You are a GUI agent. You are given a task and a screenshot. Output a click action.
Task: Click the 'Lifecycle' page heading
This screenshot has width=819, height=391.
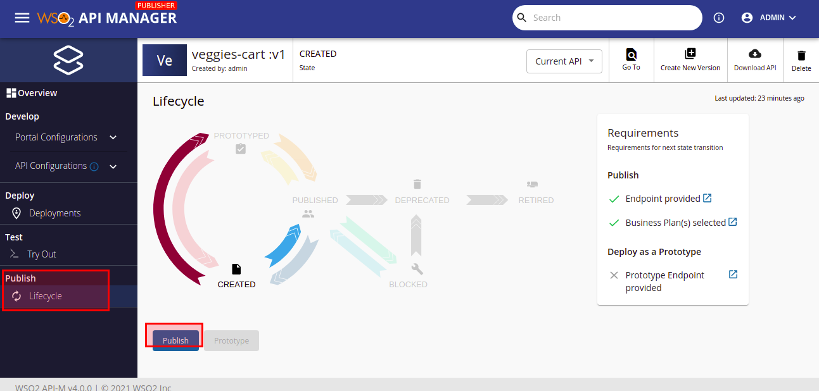[179, 101]
